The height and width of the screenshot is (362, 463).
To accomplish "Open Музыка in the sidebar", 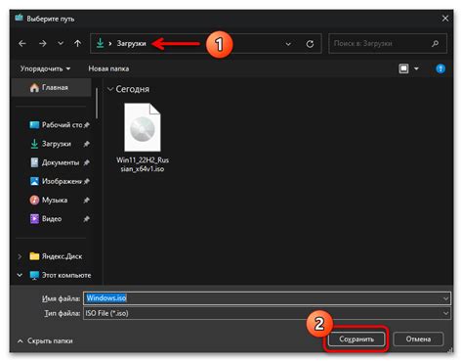I will 59,200.
